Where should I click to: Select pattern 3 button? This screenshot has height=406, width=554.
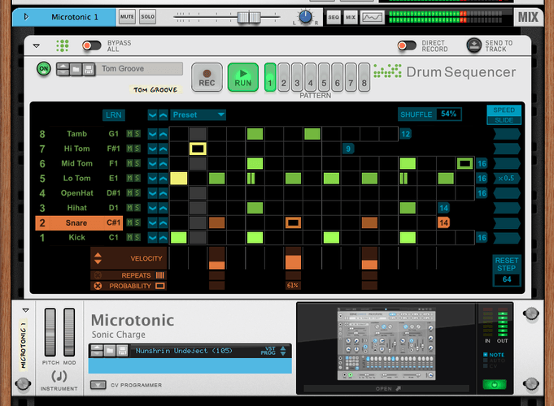(297, 78)
